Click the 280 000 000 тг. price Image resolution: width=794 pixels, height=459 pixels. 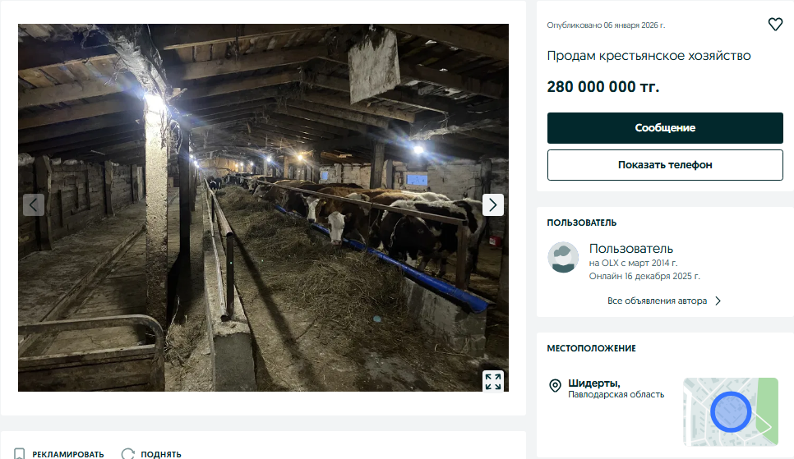pos(602,86)
